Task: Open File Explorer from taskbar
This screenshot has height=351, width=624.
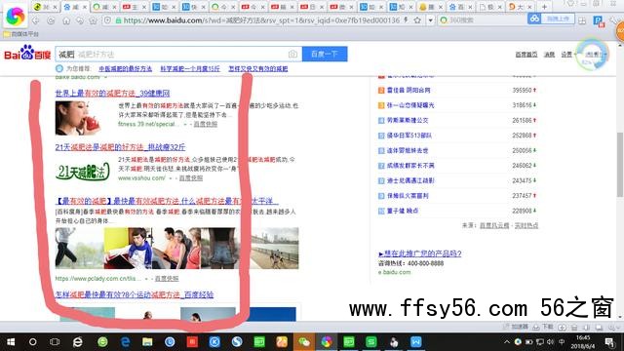Action: pos(147,342)
